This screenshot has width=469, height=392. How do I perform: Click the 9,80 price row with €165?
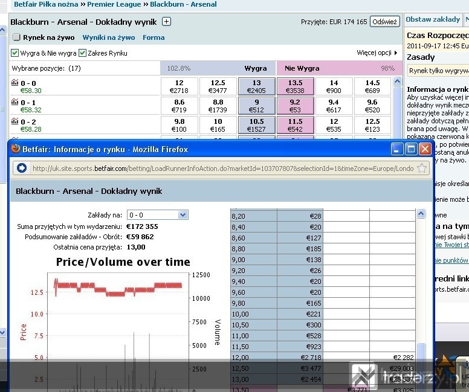pos(323,303)
